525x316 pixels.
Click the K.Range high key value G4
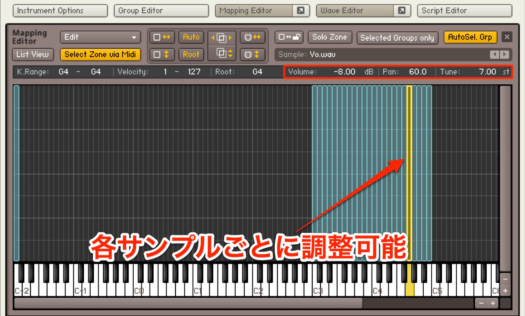pyautogui.click(x=96, y=72)
